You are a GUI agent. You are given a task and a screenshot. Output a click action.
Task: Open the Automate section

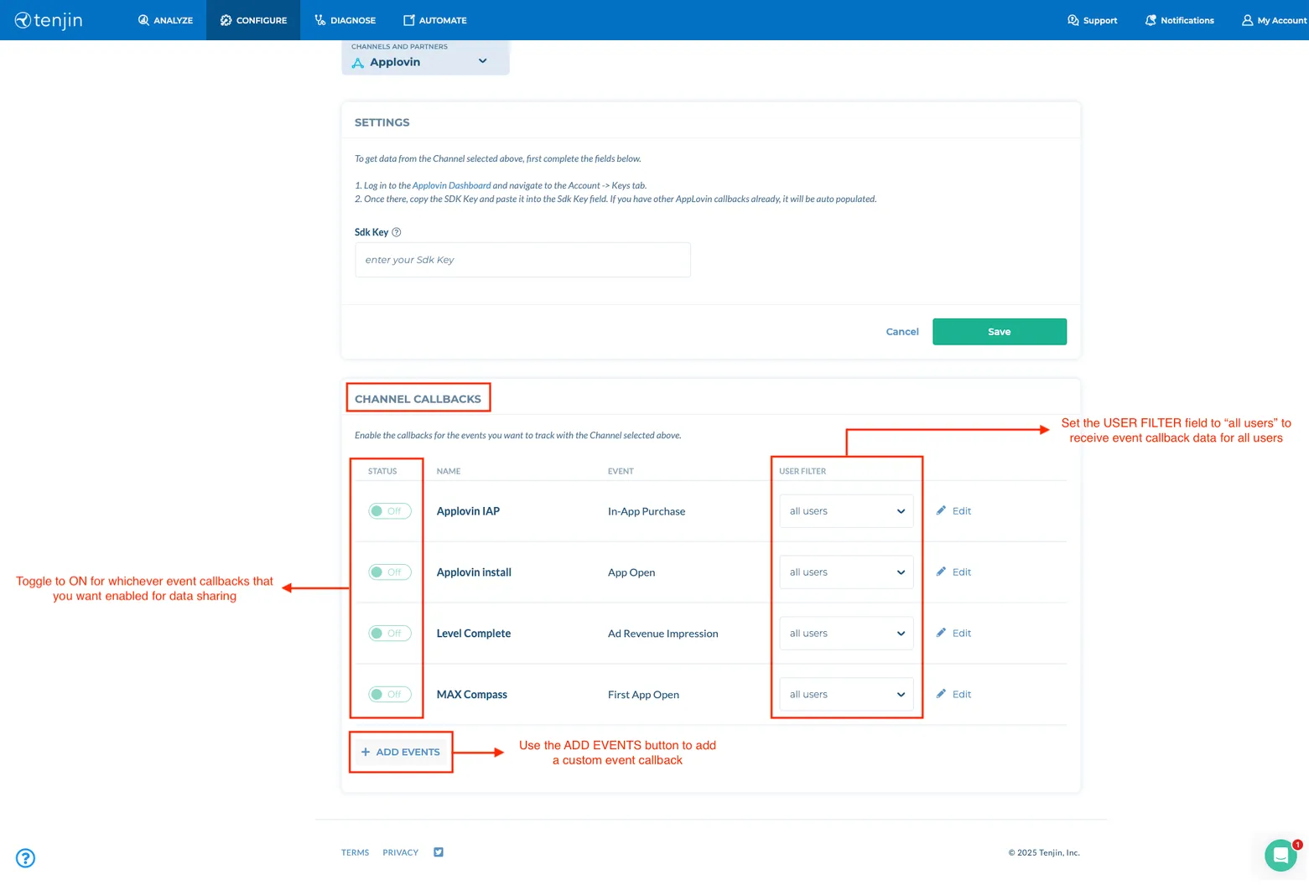(434, 19)
